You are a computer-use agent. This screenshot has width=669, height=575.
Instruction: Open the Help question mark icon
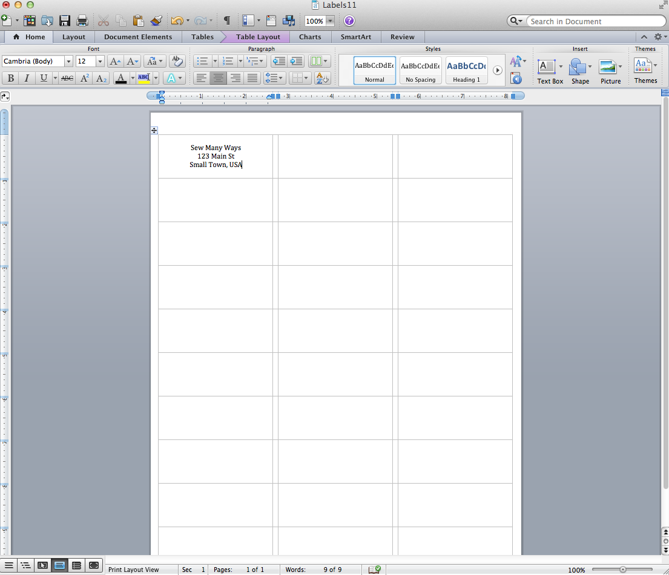point(349,21)
